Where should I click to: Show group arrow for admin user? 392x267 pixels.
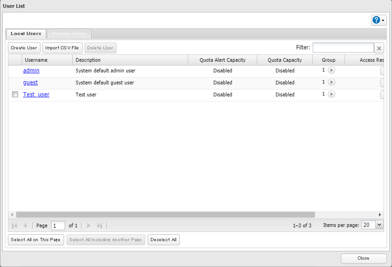pos(331,71)
